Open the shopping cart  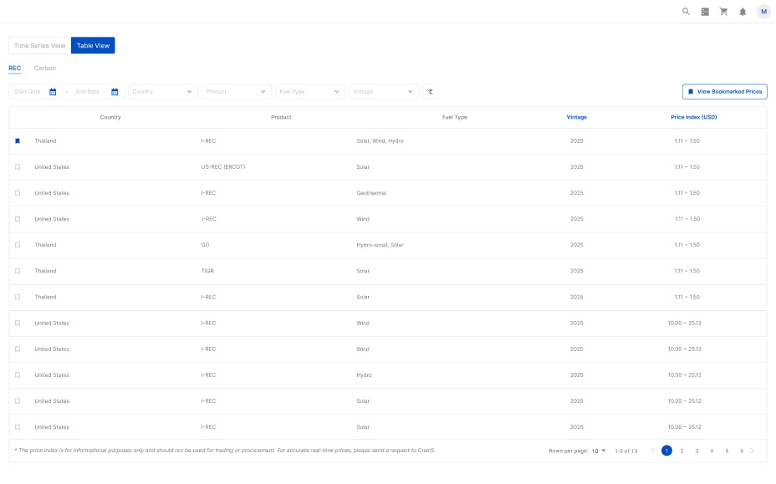click(723, 12)
